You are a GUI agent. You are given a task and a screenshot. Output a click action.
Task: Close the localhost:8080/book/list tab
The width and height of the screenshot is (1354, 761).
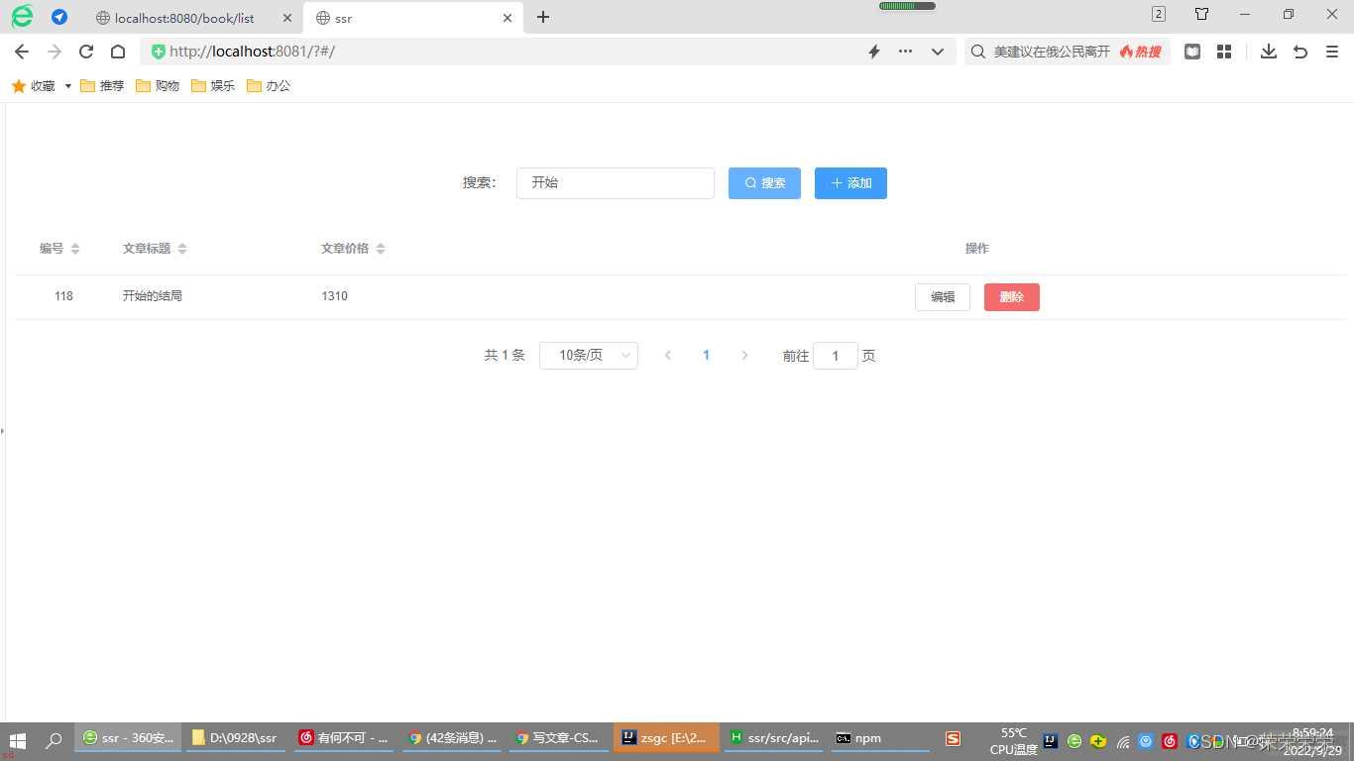pyautogui.click(x=287, y=18)
